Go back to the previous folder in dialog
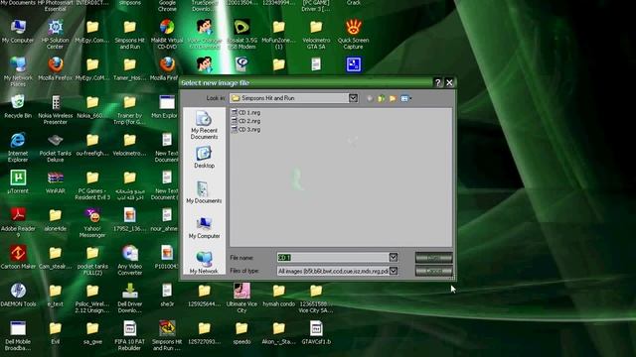 370,98
